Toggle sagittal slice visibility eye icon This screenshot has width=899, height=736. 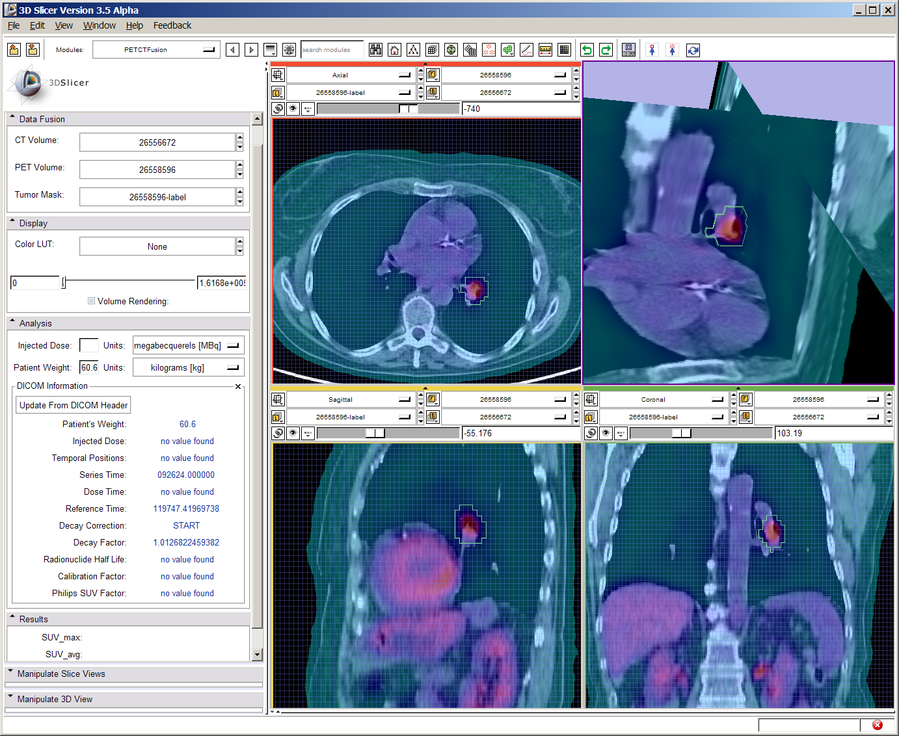293,433
